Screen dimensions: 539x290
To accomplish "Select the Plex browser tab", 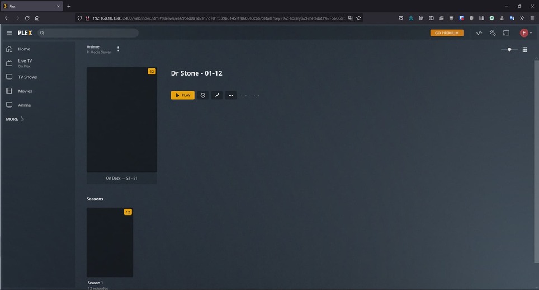I will coord(31,6).
